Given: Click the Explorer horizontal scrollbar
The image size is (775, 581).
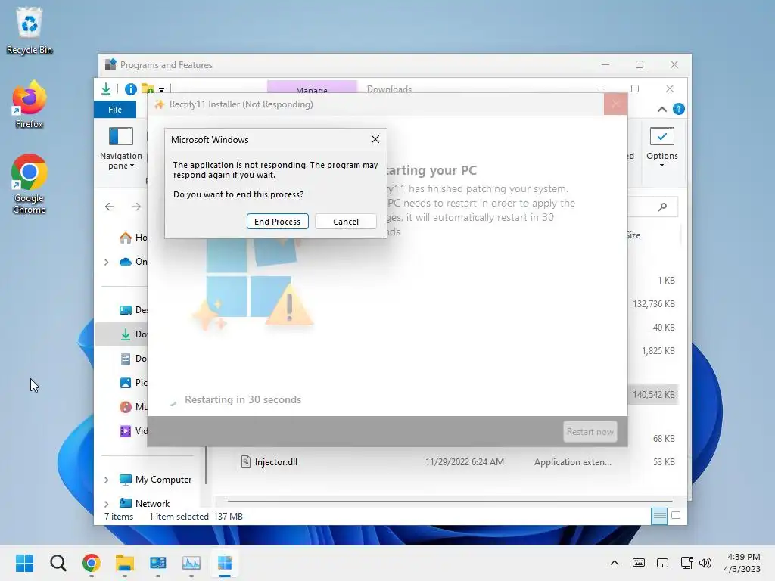Looking at the screenshot, I should click(450, 501).
